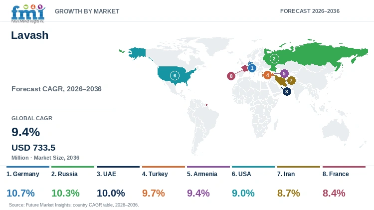Click the '4. Turkey' legend label
Viewport: 374px width, 210px height.
pos(155,174)
